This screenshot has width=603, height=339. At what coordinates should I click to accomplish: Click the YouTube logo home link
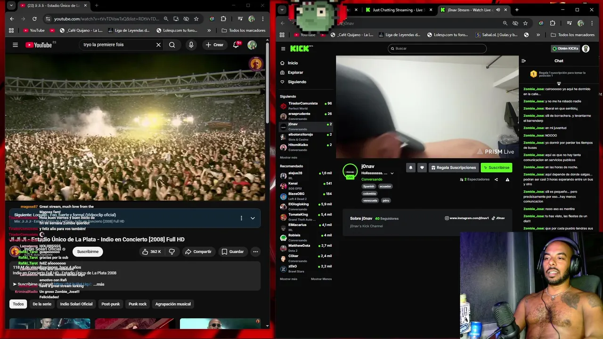[x=39, y=45]
